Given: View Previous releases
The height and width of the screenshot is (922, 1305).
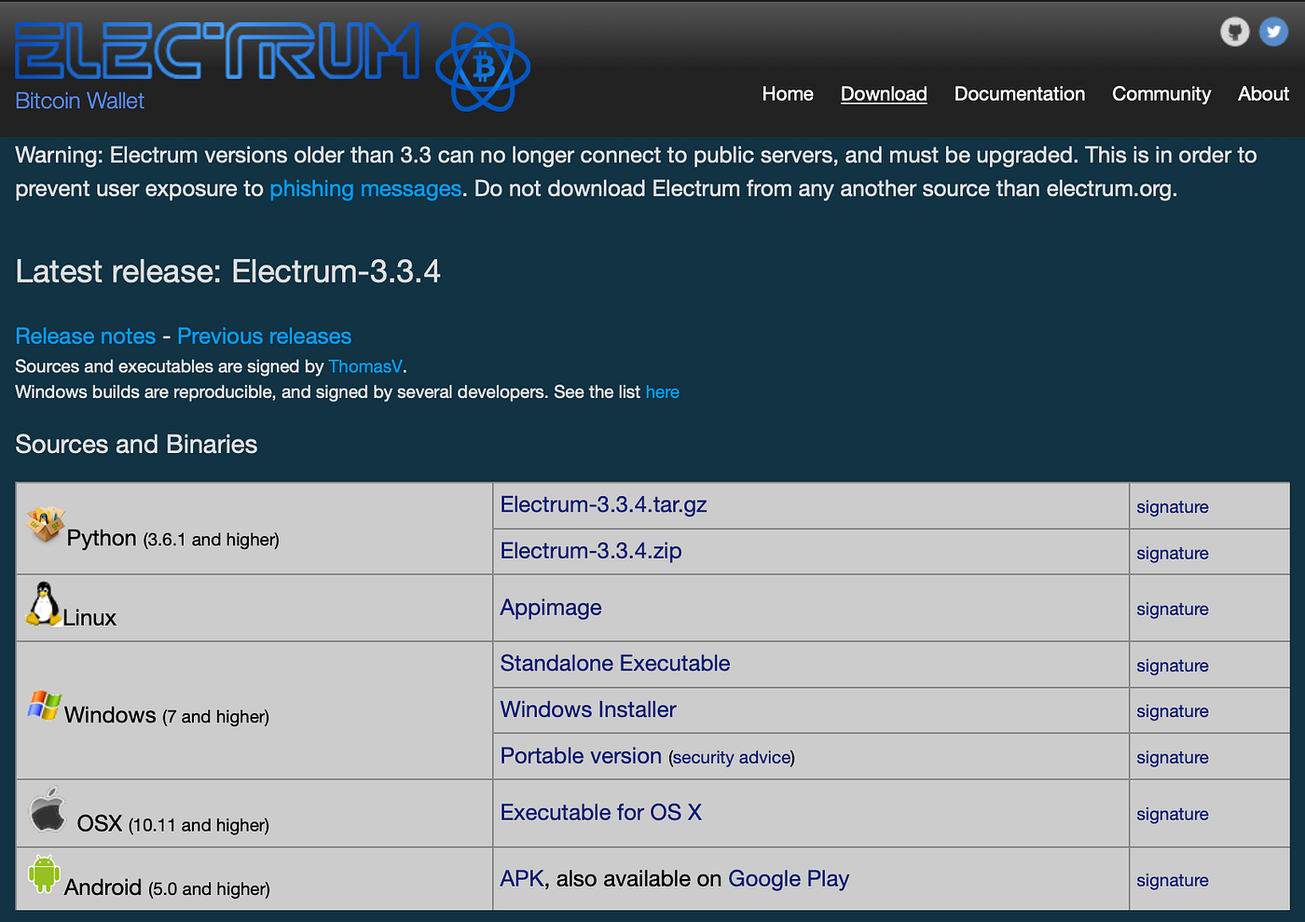Looking at the screenshot, I should pos(265,337).
